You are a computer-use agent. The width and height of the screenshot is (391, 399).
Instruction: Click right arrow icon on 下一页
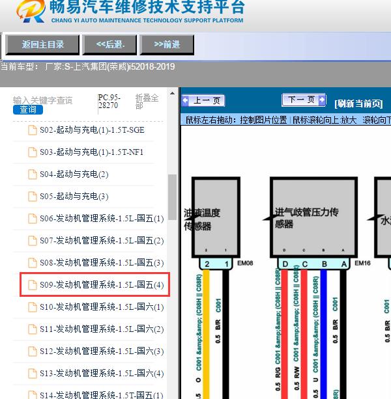click(x=322, y=100)
